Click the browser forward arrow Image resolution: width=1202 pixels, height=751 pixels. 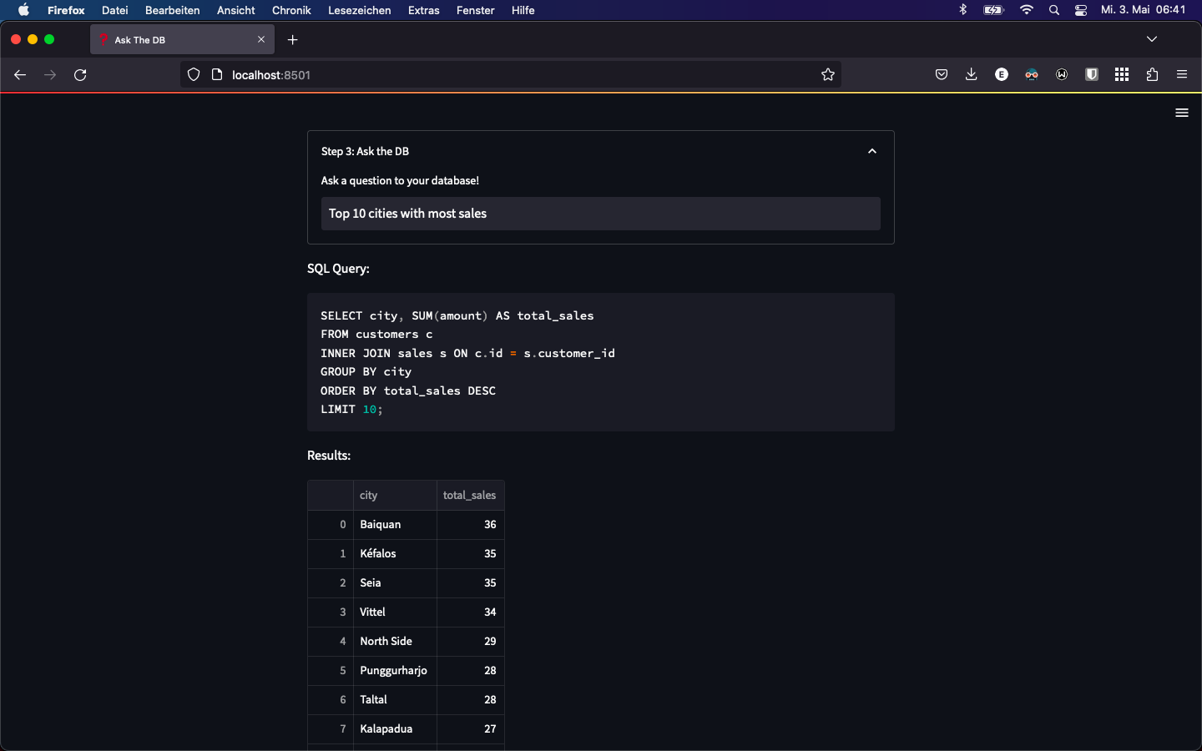50,75
